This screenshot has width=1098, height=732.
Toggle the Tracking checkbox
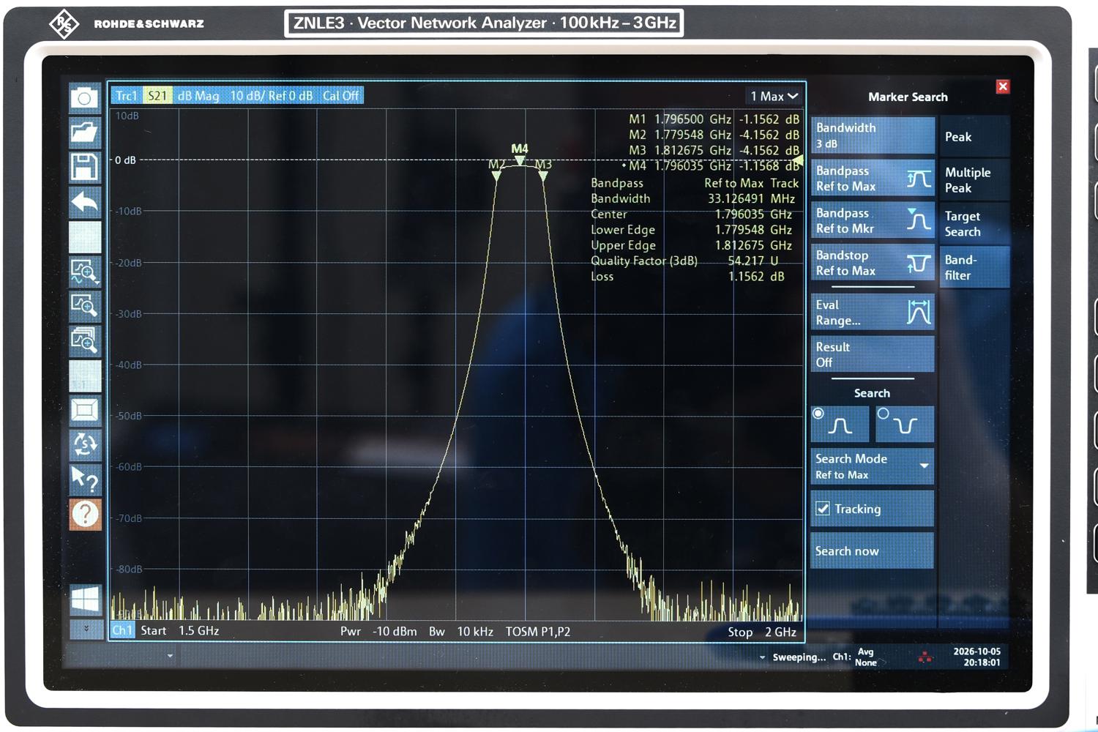(823, 509)
